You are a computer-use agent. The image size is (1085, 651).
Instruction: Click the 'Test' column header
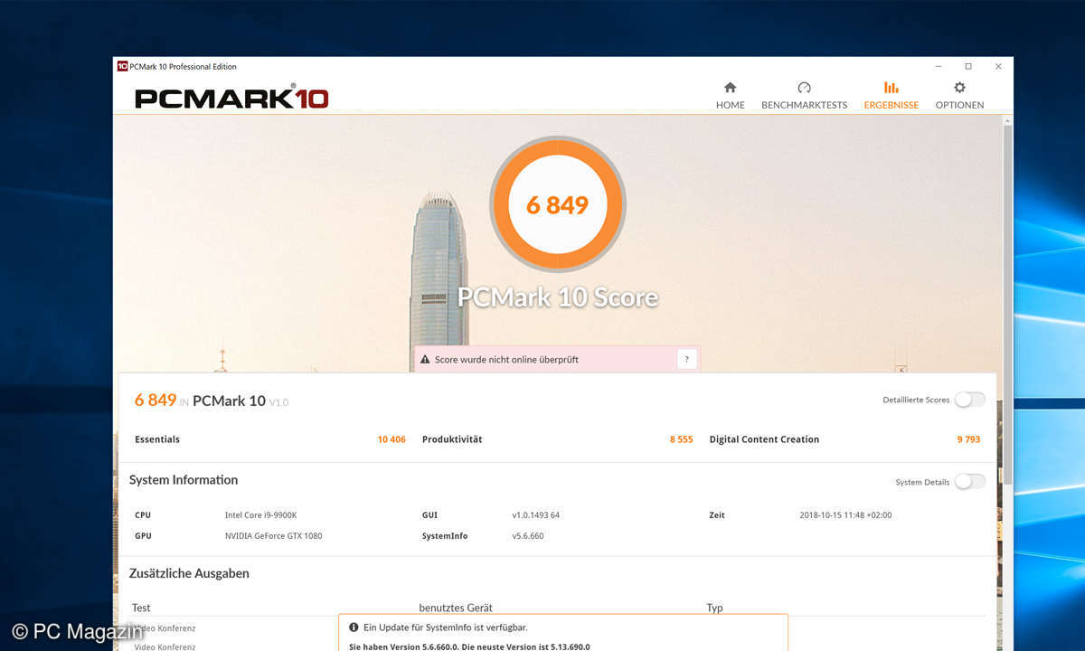click(x=141, y=608)
